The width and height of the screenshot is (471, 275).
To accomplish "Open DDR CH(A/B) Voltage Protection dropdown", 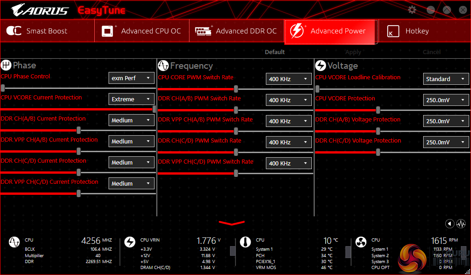I will click(x=446, y=121).
